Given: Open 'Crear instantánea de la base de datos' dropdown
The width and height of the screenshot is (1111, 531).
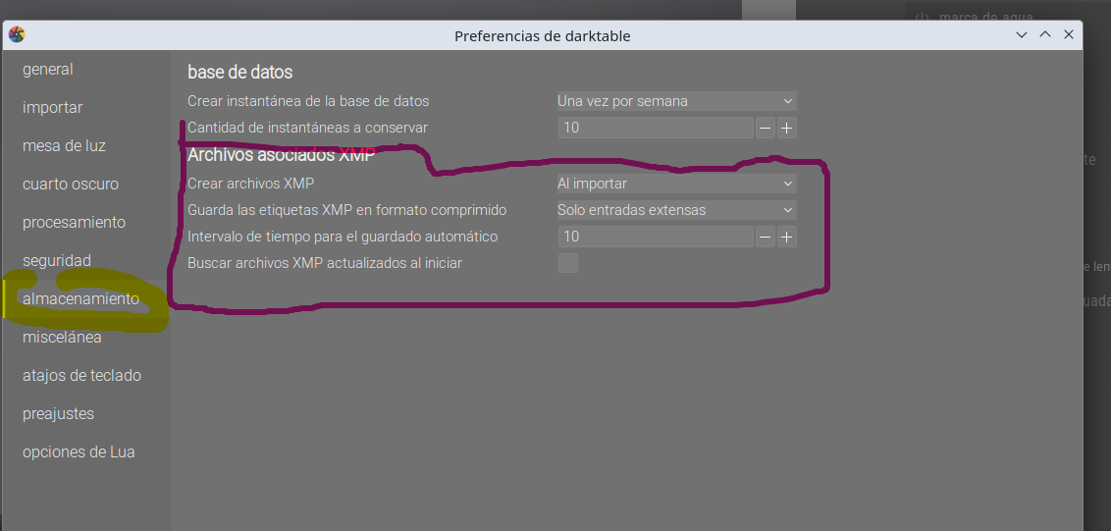Looking at the screenshot, I should click(x=676, y=101).
